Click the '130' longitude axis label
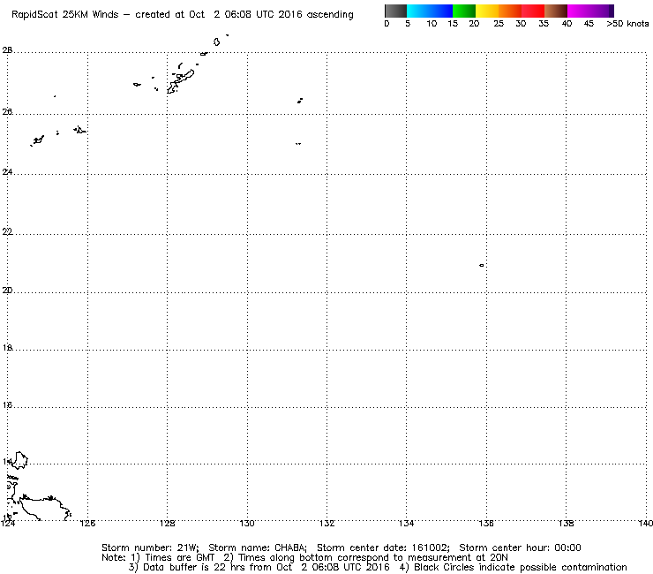 tap(247, 523)
